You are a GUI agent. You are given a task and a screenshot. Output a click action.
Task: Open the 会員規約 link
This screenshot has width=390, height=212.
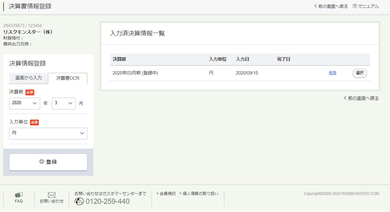pyautogui.click(x=167, y=194)
